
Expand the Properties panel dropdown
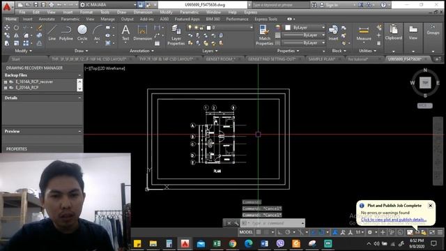288,51
